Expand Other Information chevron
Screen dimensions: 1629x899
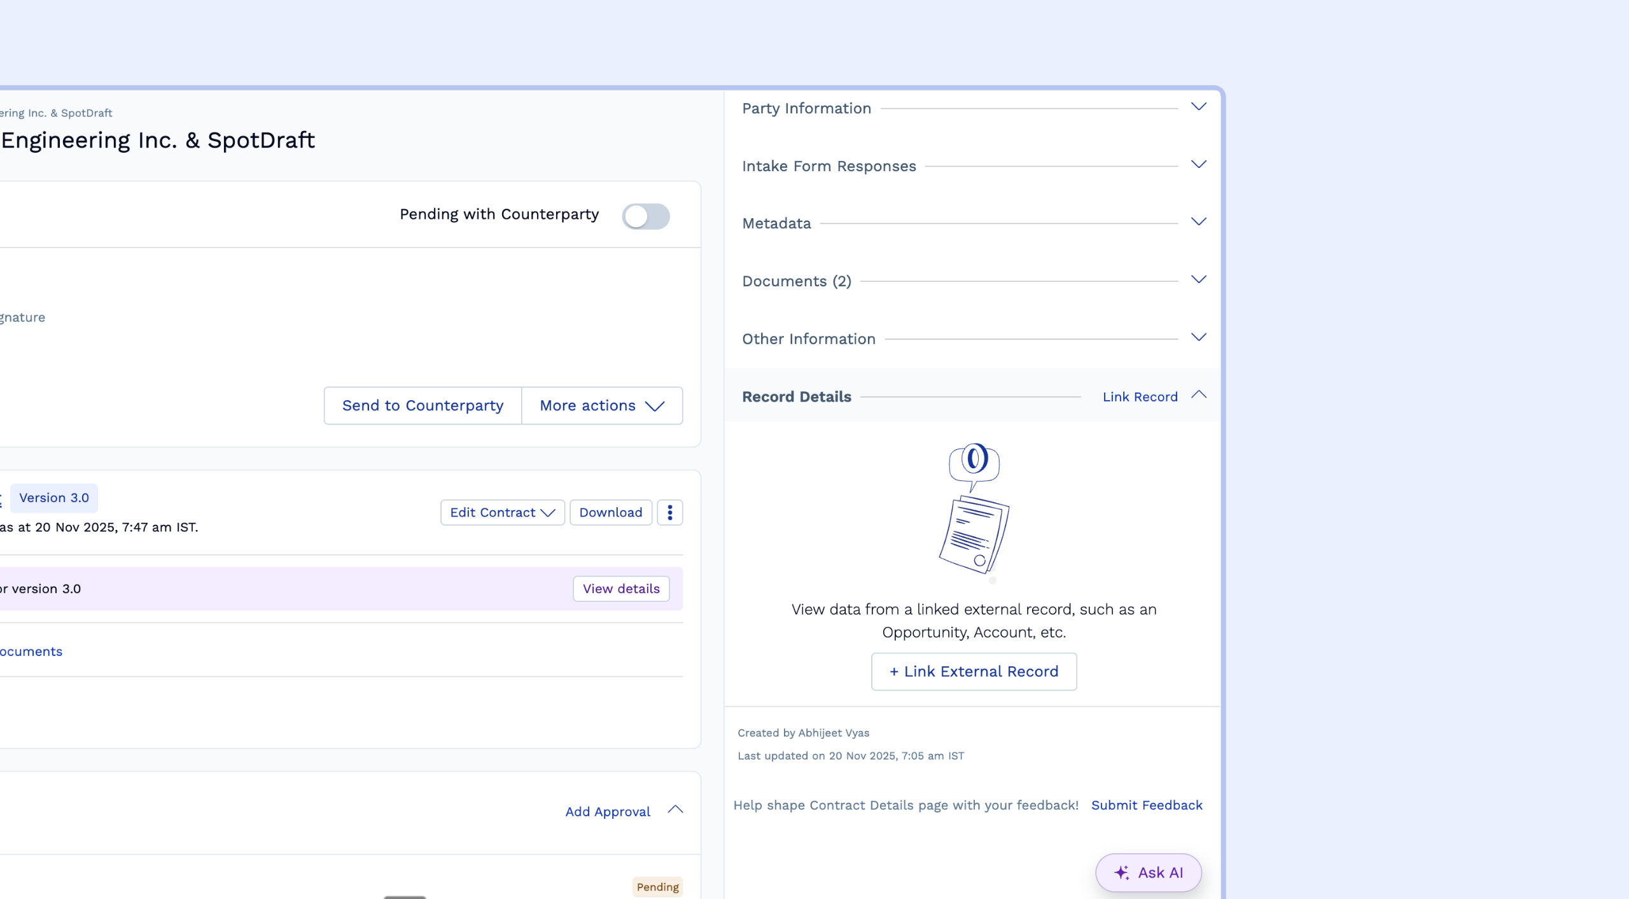[1198, 337]
